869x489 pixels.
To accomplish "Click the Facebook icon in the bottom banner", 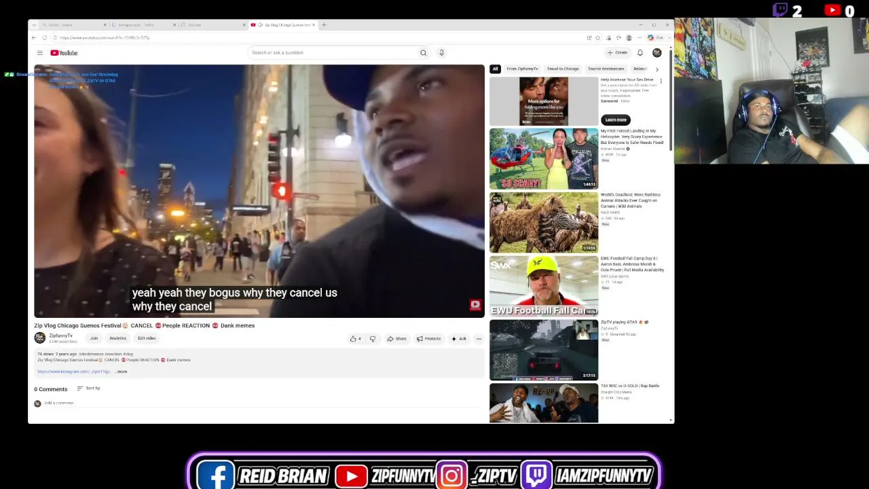I will 215,475.
